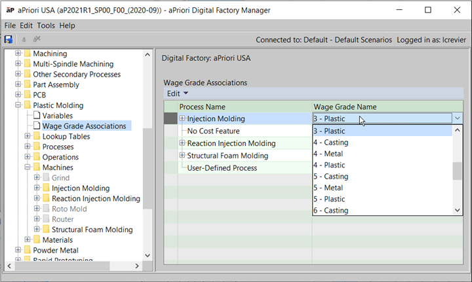Click the folder icon beside PCB
This screenshot has height=282, width=472.
[28, 95]
